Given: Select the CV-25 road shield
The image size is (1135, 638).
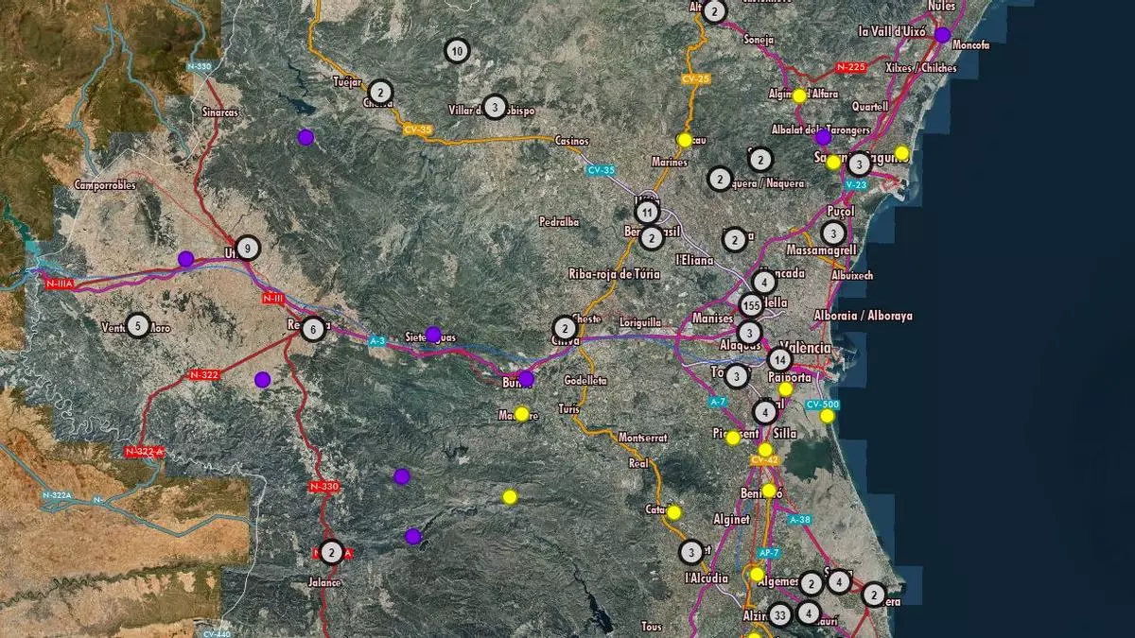Looking at the screenshot, I should tap(695, 78).
